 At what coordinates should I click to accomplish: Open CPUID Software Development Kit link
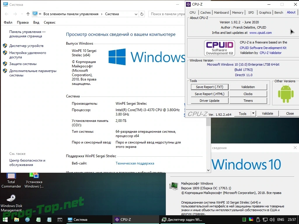tap(263, 48)
